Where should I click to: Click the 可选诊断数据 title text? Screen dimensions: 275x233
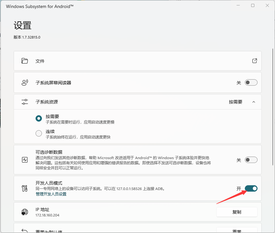pos(49,152)
